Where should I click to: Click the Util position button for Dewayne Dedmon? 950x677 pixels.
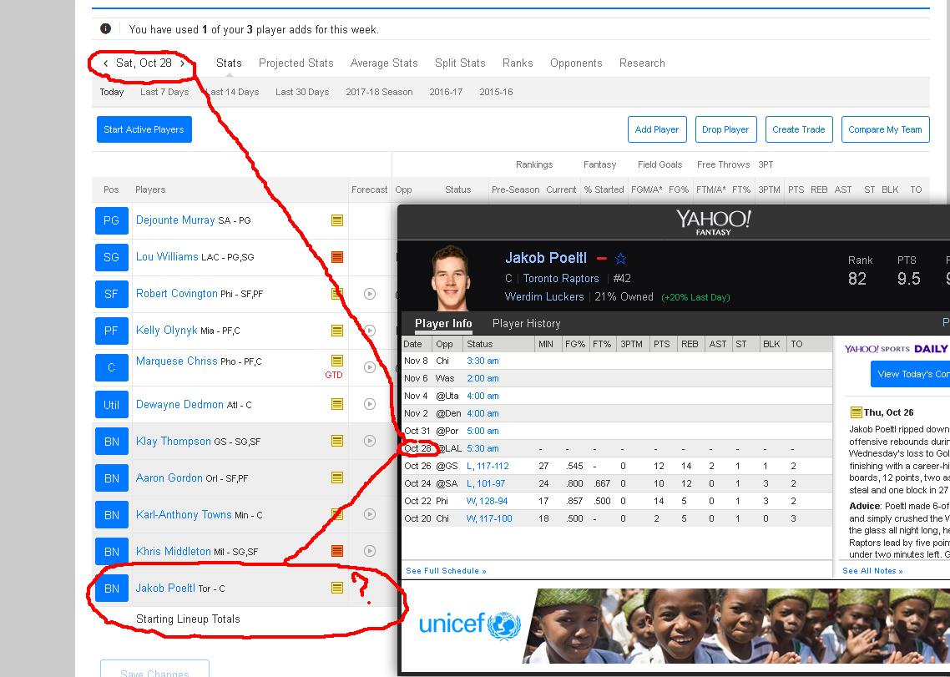click(112, 404)
